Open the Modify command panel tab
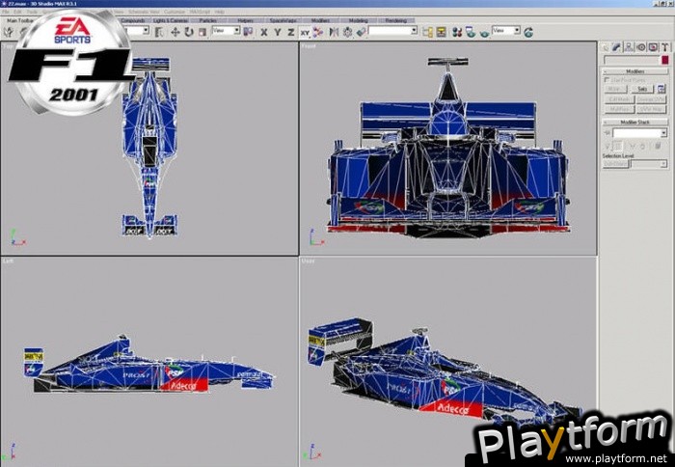675x467 pixels. pos(617,47)
